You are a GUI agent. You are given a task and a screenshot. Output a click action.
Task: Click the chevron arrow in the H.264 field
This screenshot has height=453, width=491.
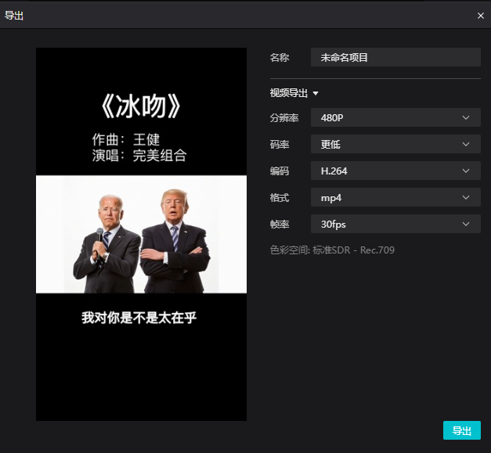[466, 171]
